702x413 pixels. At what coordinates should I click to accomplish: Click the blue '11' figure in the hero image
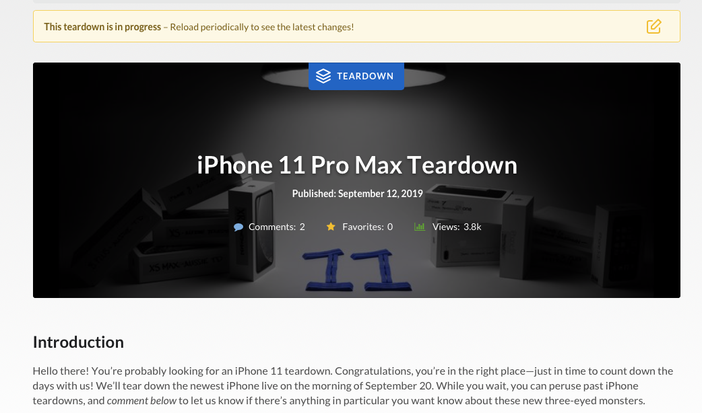click(x=357, y=270)
